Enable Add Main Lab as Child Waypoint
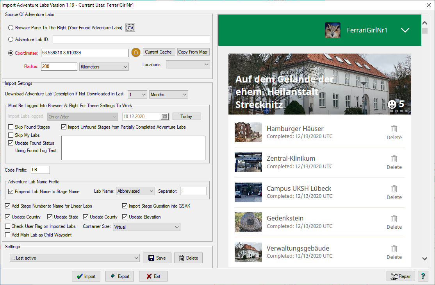This screenshot has width=435, height=285. click(8, 235)
